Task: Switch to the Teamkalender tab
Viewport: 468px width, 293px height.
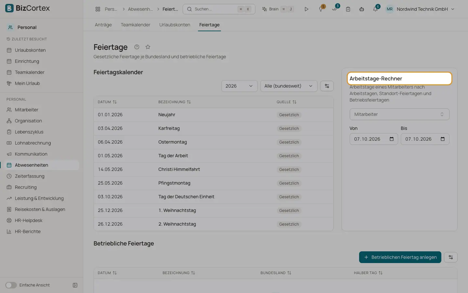Action: point(136,25)
